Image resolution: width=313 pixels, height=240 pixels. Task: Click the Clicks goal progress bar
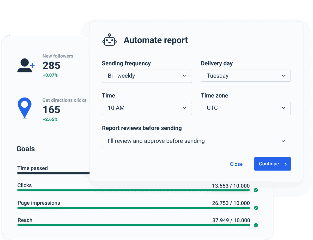click(x=134, y=190)
